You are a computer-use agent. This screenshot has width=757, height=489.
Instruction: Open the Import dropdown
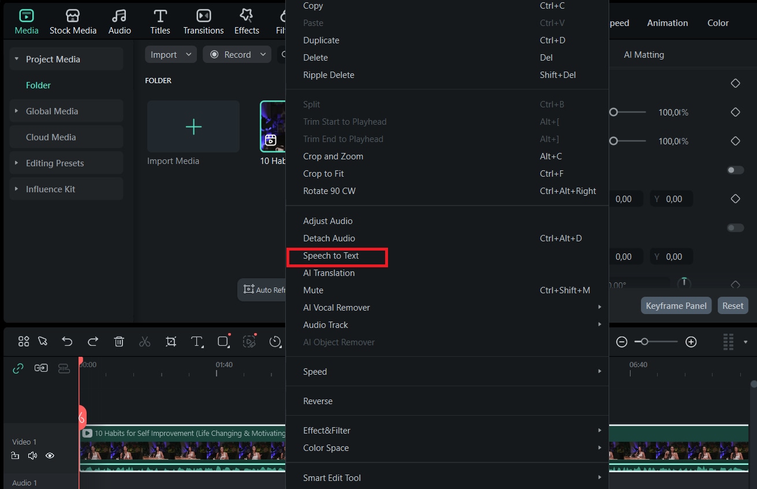point(171,54)
